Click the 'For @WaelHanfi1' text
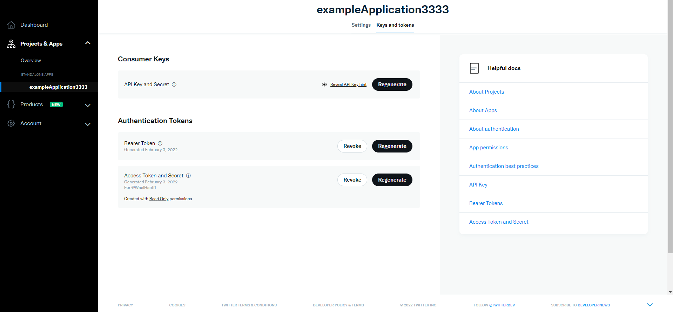Screen dimensions: 673x312 pos(140,188)
